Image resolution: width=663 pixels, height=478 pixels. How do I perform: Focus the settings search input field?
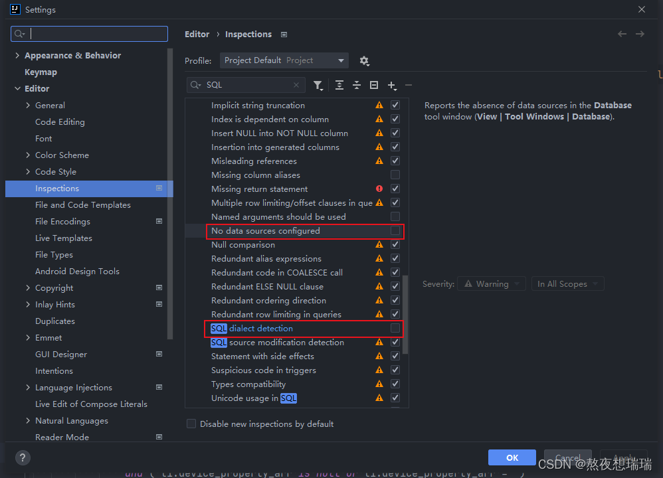[89, 34]
